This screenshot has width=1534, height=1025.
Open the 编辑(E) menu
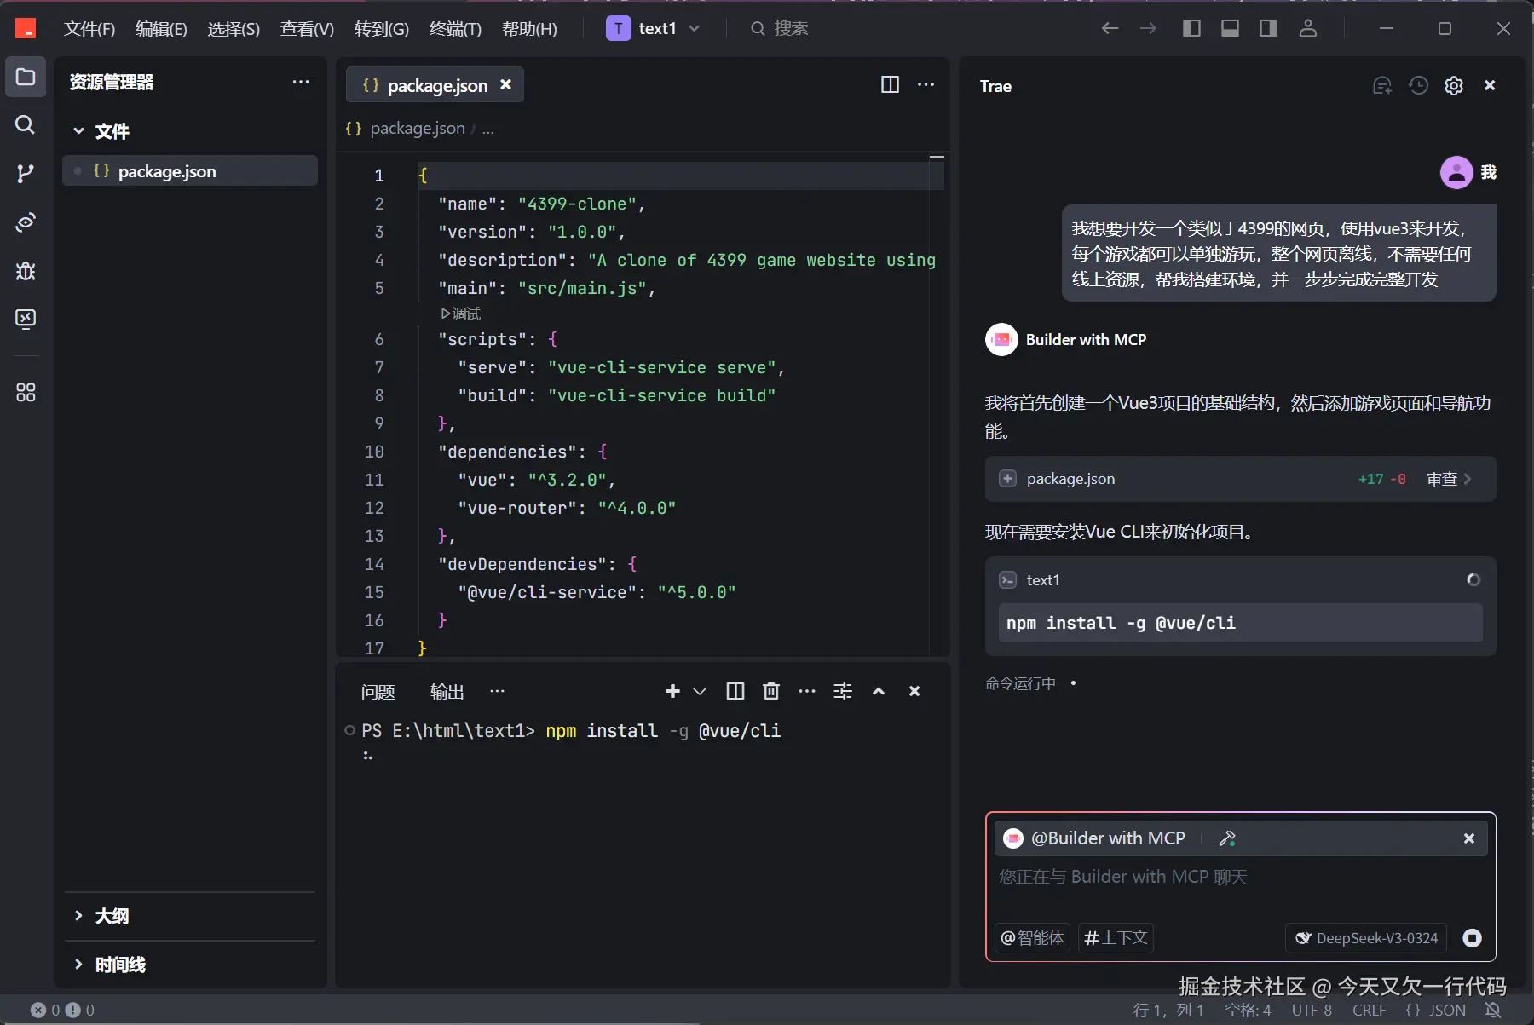(x=161, y=29)
